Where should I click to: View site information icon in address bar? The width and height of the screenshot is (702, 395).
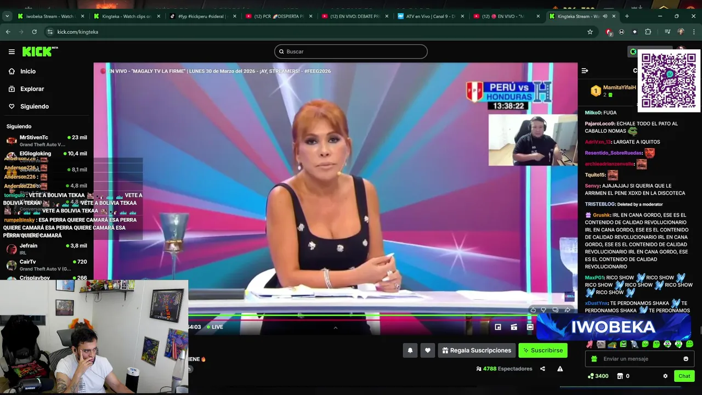(50, 32)
